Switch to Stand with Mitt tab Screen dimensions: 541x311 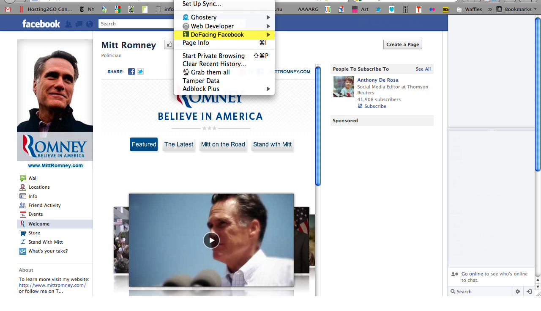point(272,144)
